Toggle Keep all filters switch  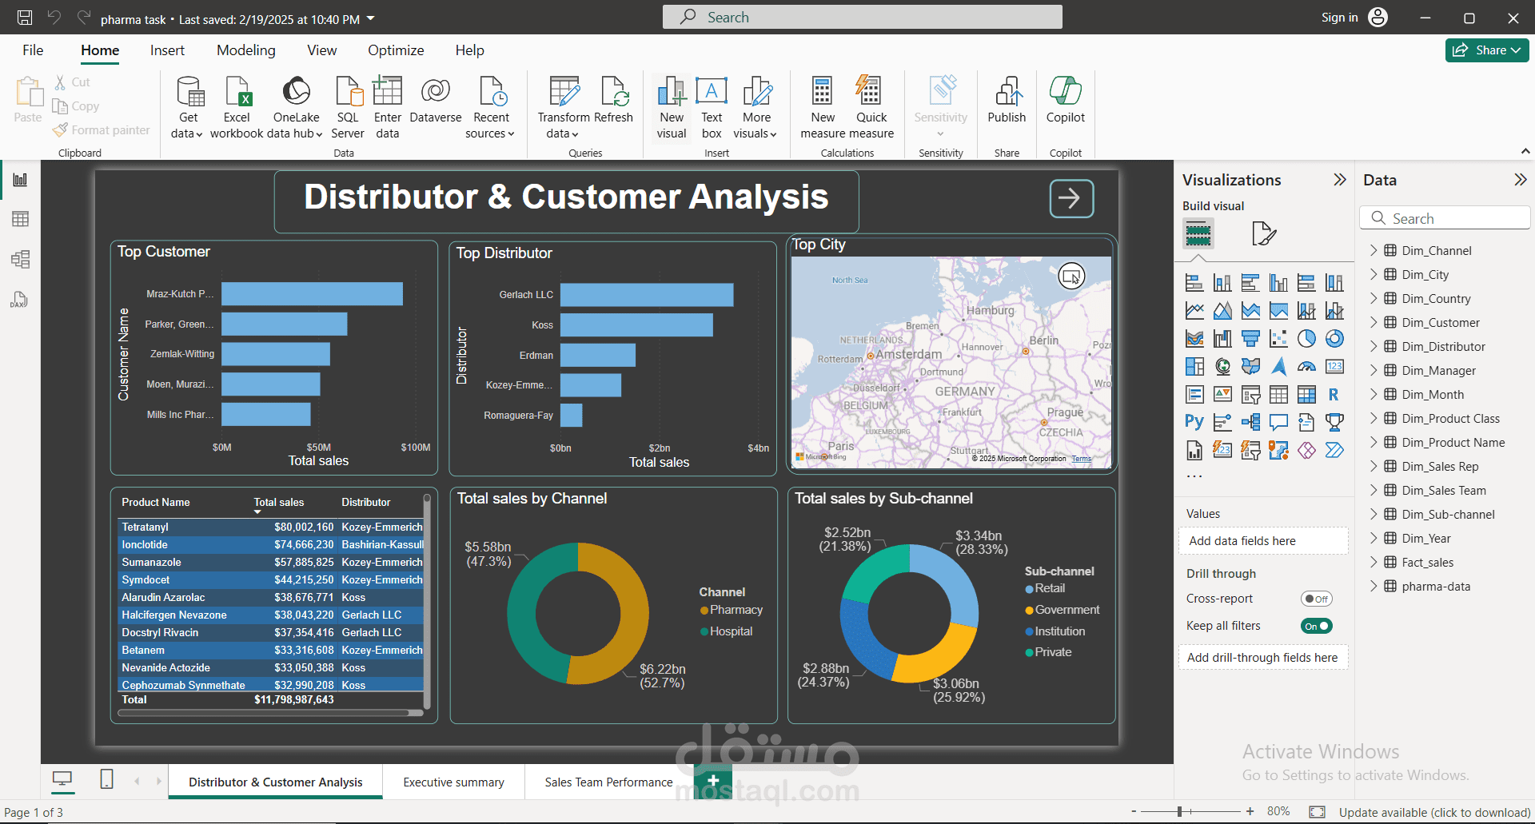pos(1316,626)
